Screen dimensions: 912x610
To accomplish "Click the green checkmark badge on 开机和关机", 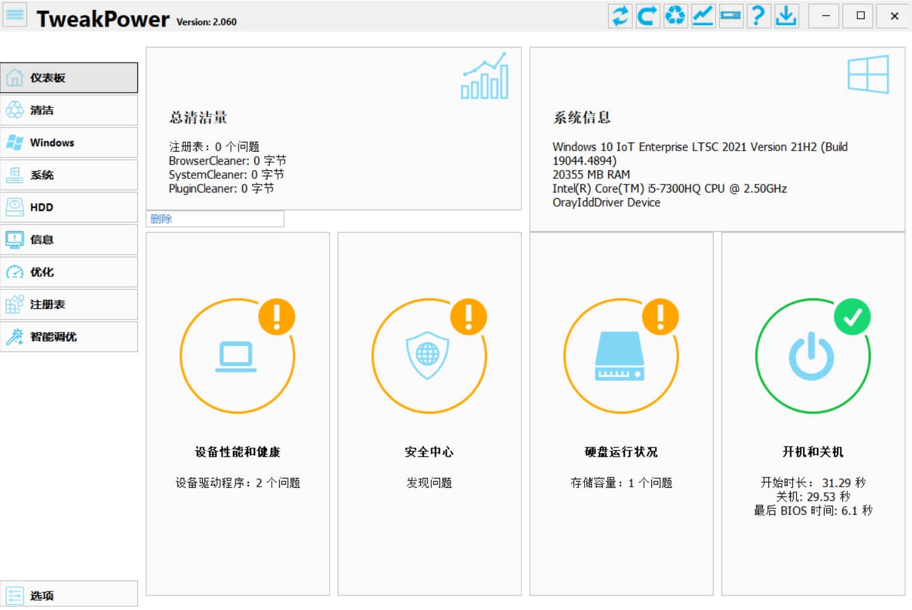I will click(852, 316).
